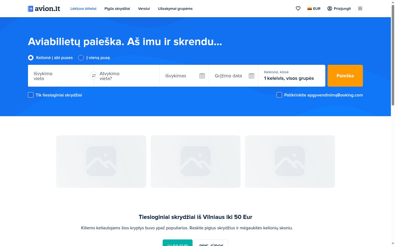Swap departure and arrival locations
The height and width of the screenshot is (246, 395).
94,76
